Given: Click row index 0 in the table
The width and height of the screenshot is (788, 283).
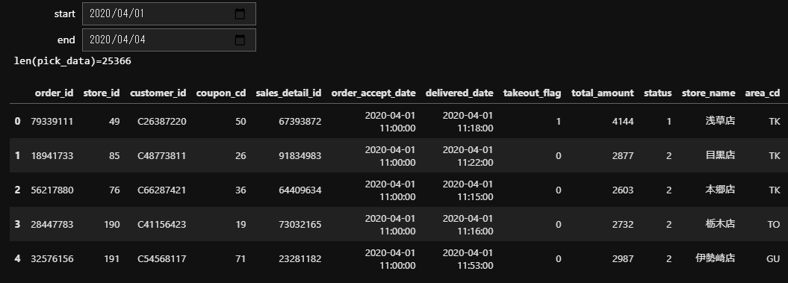Looking at the screenshot, I should (x=18, y=121).
